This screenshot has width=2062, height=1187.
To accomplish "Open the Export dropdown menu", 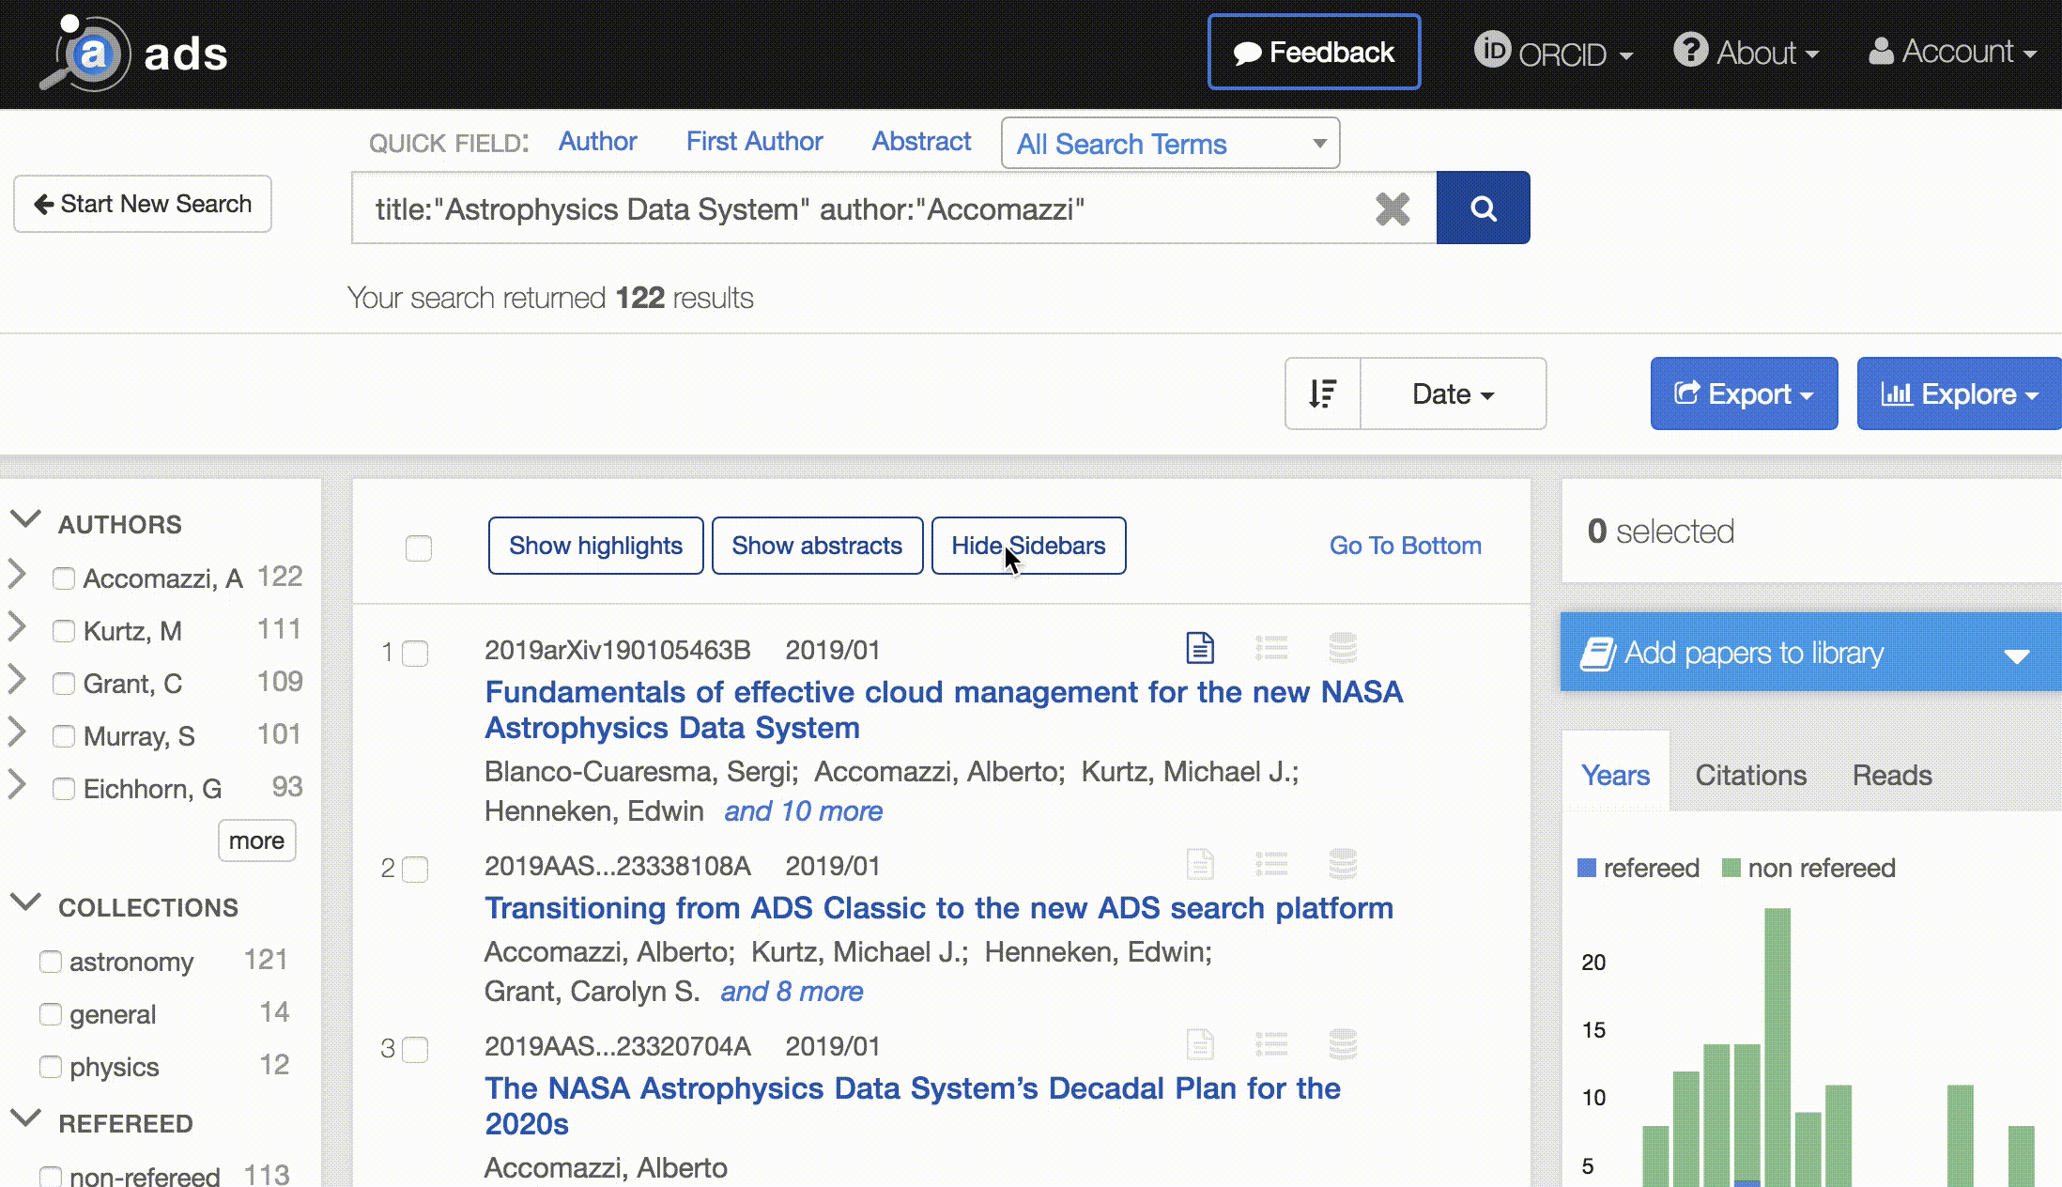I will [x=1744, y=393].
